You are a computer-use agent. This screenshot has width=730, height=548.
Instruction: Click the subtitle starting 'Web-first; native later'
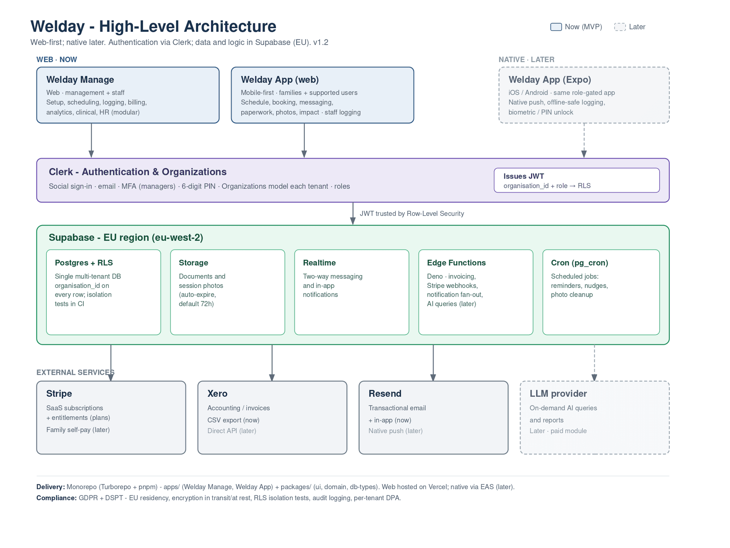[179, 42]
